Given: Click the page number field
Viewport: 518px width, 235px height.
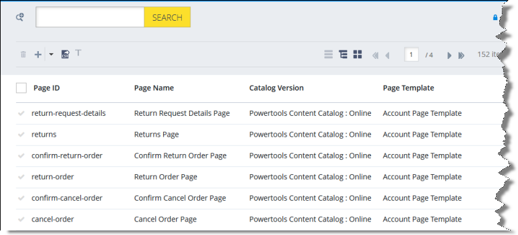Looking at the screenshot, I should coord(411,54).
